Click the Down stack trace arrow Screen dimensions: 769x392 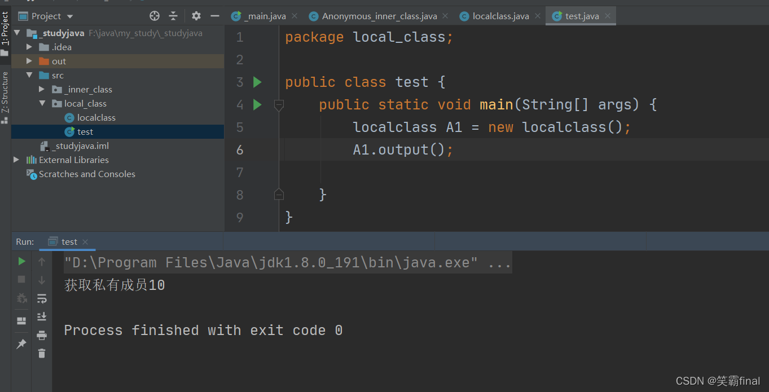42,280
